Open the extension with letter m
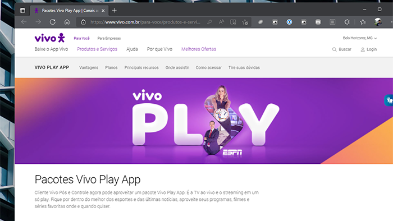393x221 pixels. click(318, 22)
